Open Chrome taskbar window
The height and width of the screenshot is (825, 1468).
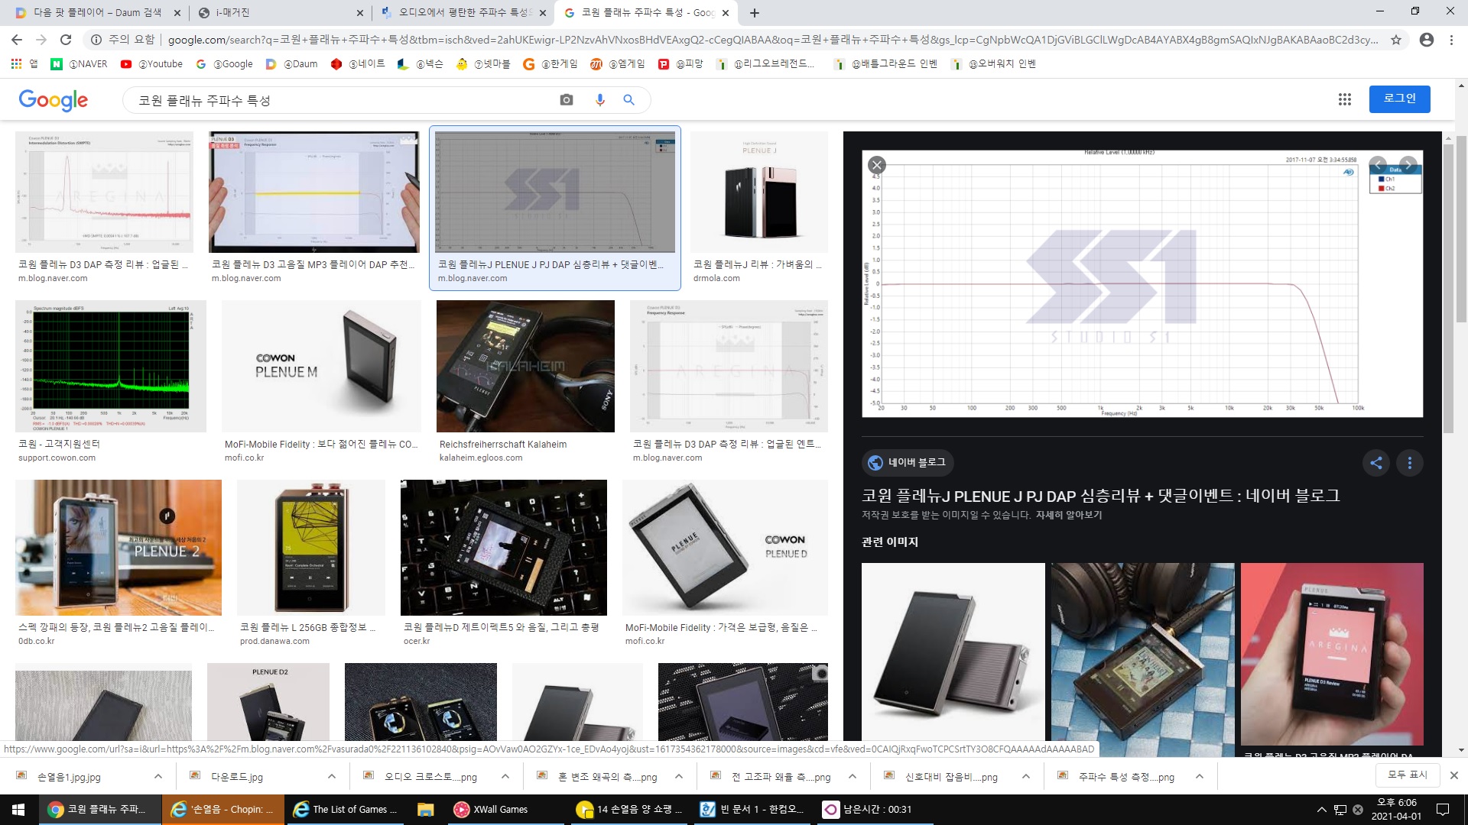[99, 809]
